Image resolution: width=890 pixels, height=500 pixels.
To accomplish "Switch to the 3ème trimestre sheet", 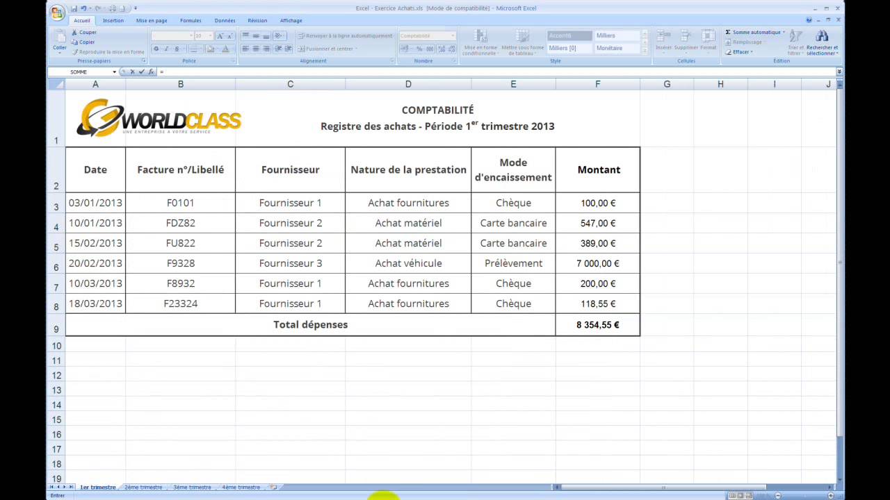I will [192, 487].
